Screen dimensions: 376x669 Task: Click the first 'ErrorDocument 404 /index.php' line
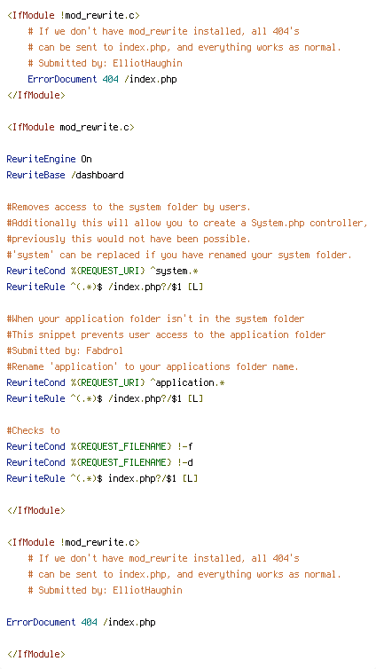(102, 79)
